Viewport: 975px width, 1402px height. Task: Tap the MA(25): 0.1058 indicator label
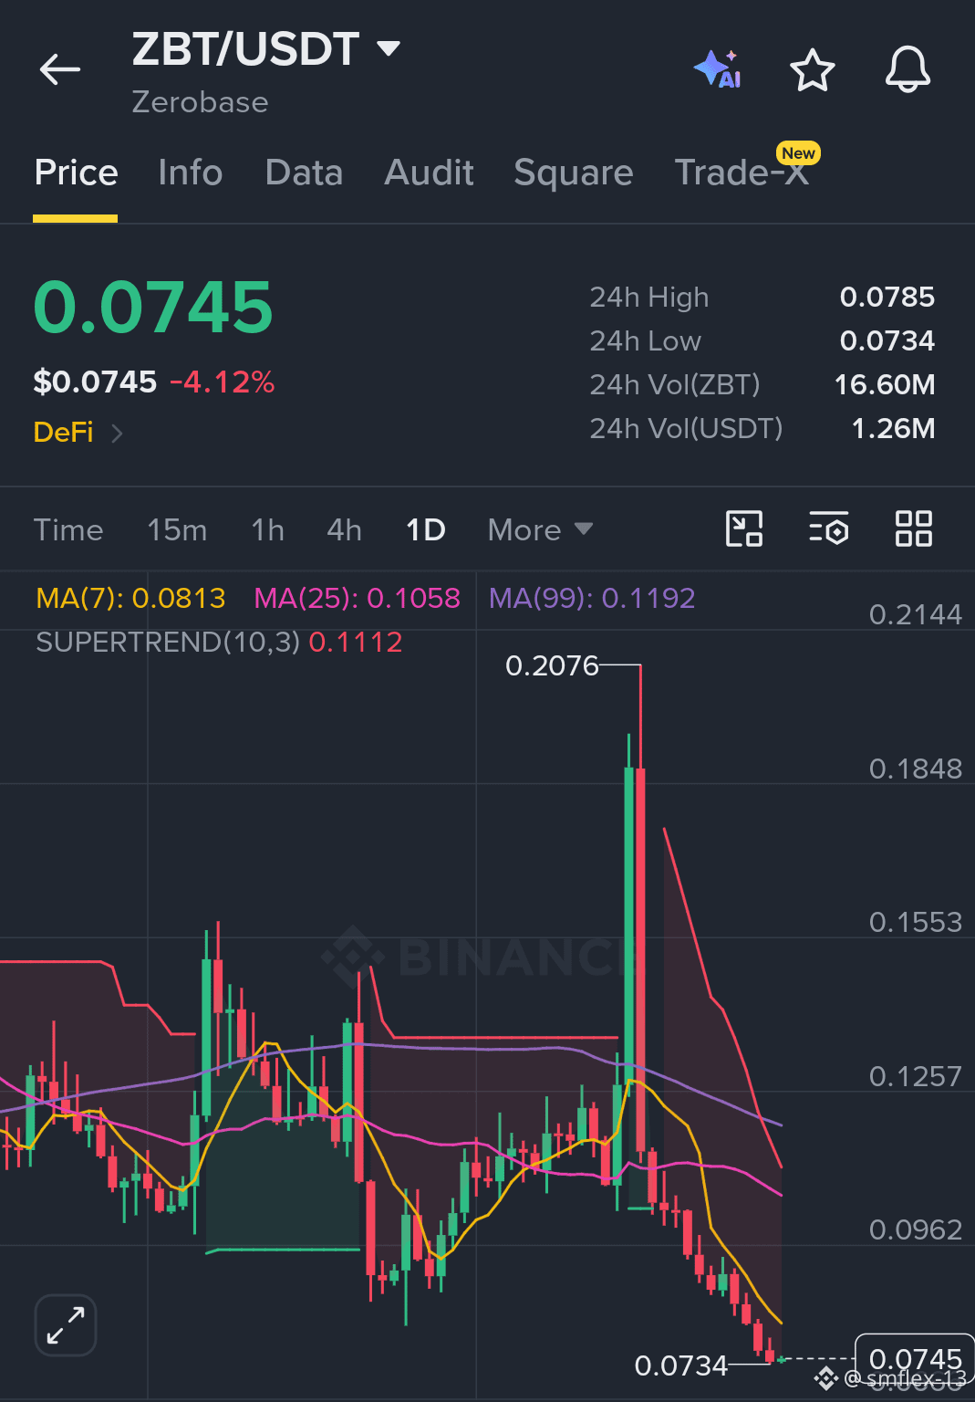click(357, 598)
